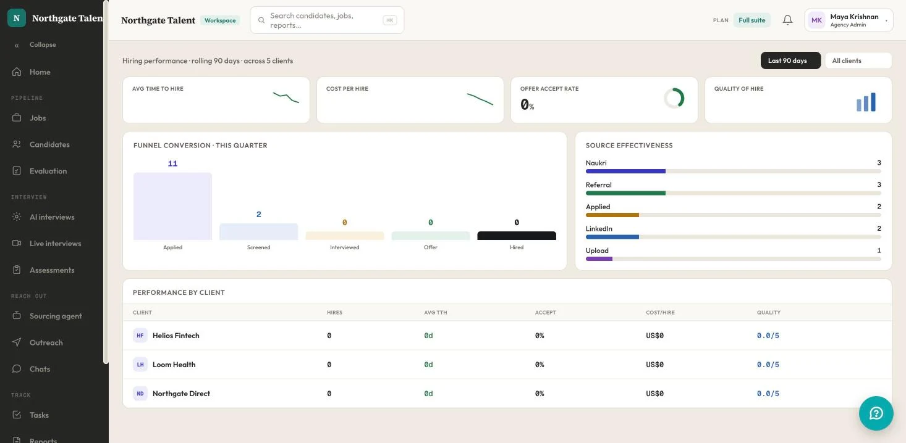Click the Applied funnel bar
The image size is (906, 443).
[x=172, y=206]
